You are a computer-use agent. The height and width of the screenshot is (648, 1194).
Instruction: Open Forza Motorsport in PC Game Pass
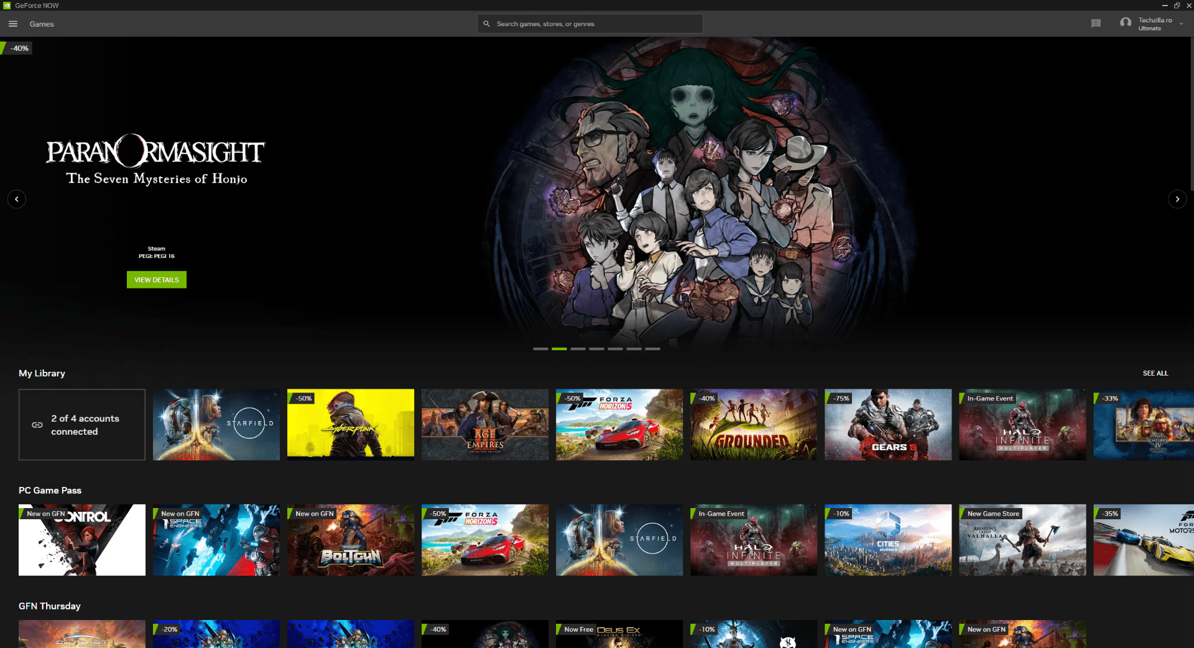(x=1144, y=540)
